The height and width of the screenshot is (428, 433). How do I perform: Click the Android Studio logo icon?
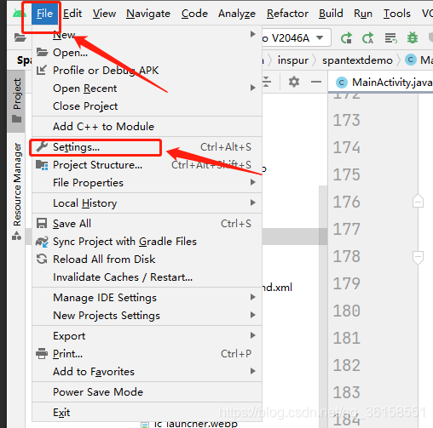tap(20, 14)
